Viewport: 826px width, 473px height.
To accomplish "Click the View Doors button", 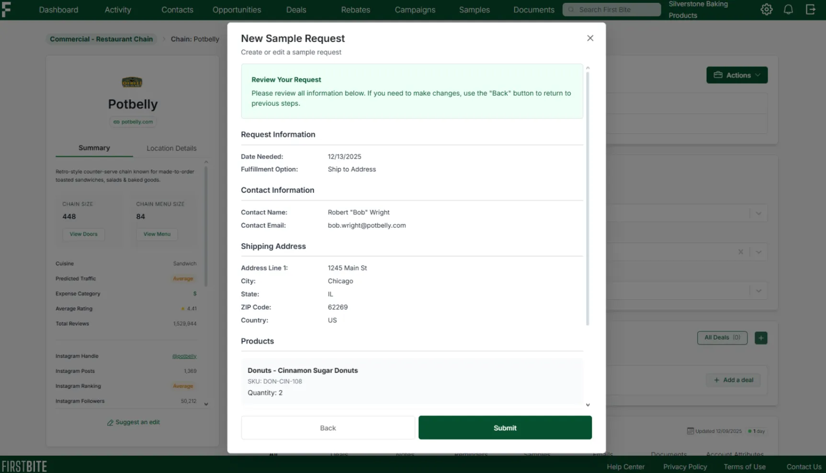I will 83,234.
